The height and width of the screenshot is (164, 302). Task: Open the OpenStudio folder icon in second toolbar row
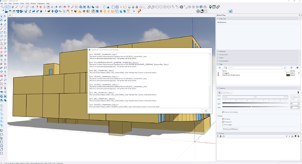pyautogui.click(x=6, y=11)
